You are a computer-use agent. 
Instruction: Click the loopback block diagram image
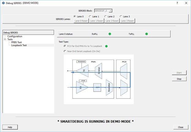pos(99,79)
